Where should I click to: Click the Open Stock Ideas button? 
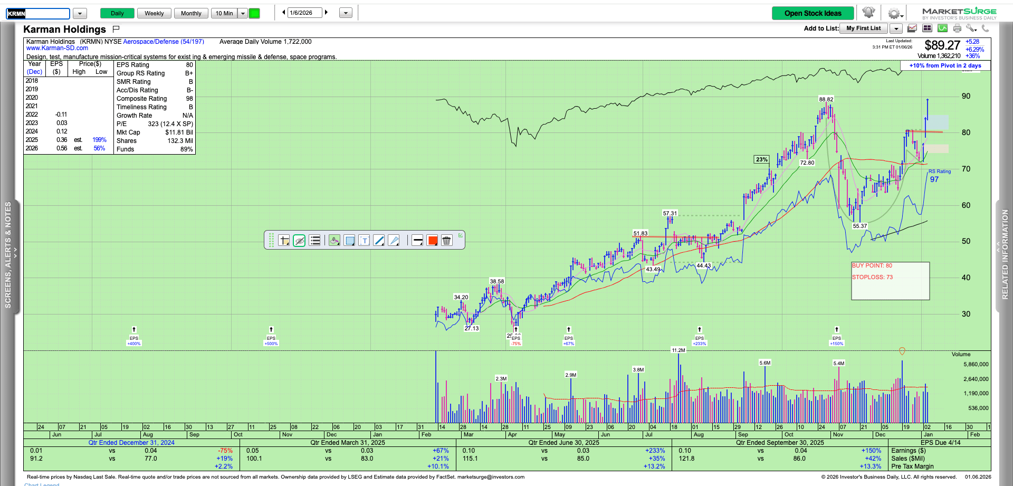click(x=813, y=13)
